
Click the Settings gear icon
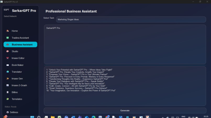(8, 112)
